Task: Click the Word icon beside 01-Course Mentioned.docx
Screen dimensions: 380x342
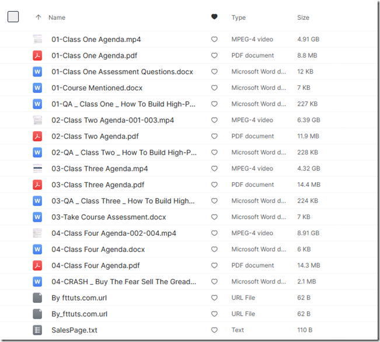Action: tap(38, 88)
